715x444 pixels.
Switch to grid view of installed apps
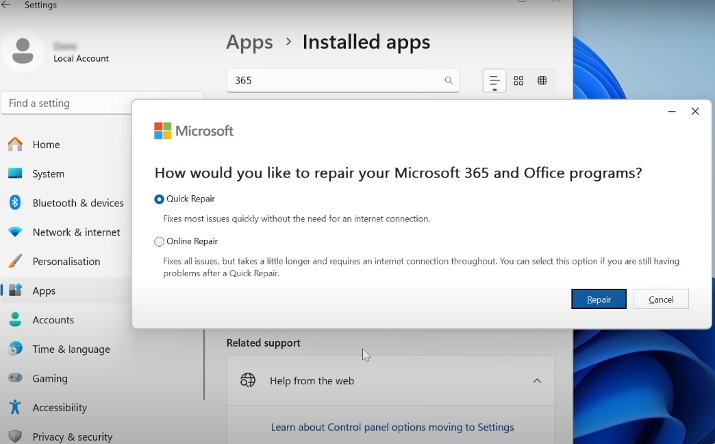coord(518,81)
